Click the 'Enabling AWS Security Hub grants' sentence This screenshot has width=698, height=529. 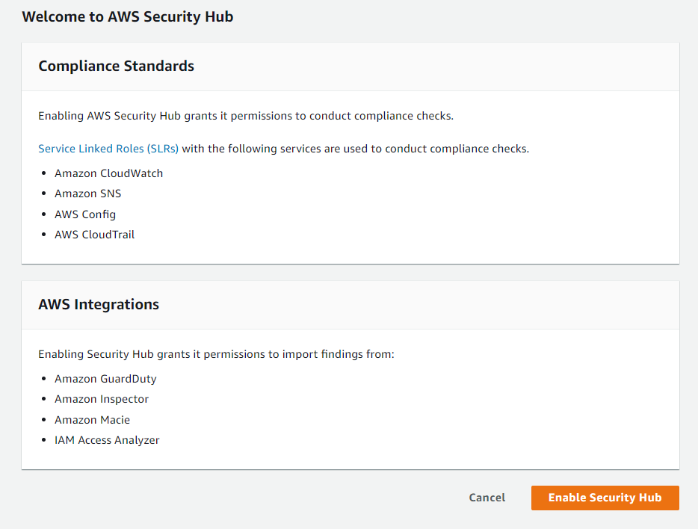pyautogui.click(x=246, y=116)
